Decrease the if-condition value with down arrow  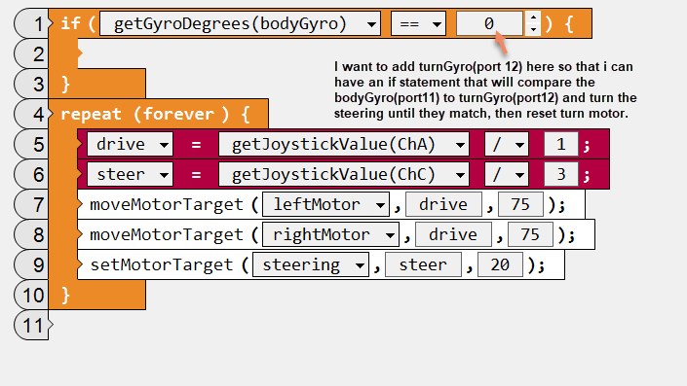coord(533,30)
